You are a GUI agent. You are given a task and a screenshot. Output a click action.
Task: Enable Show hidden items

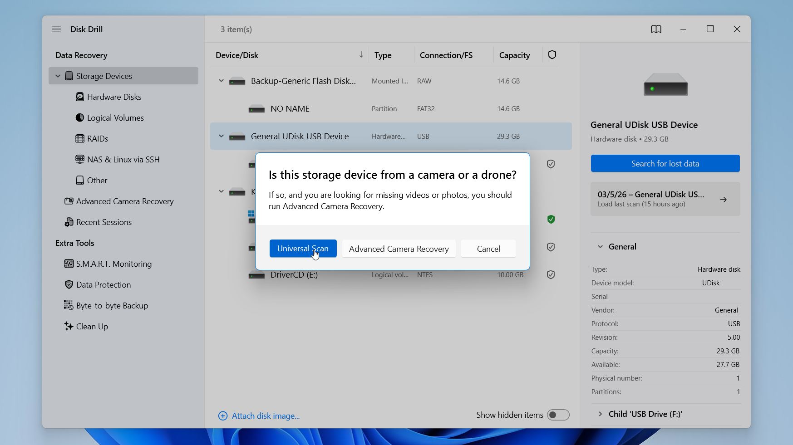pos(558,415)
